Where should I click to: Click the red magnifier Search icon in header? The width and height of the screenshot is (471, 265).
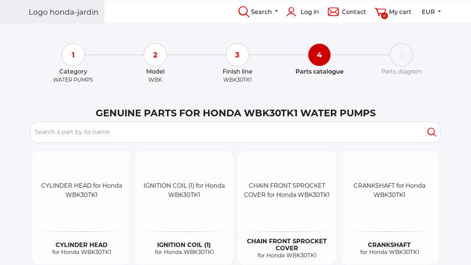pyautogui.click(x=243, y=12)
